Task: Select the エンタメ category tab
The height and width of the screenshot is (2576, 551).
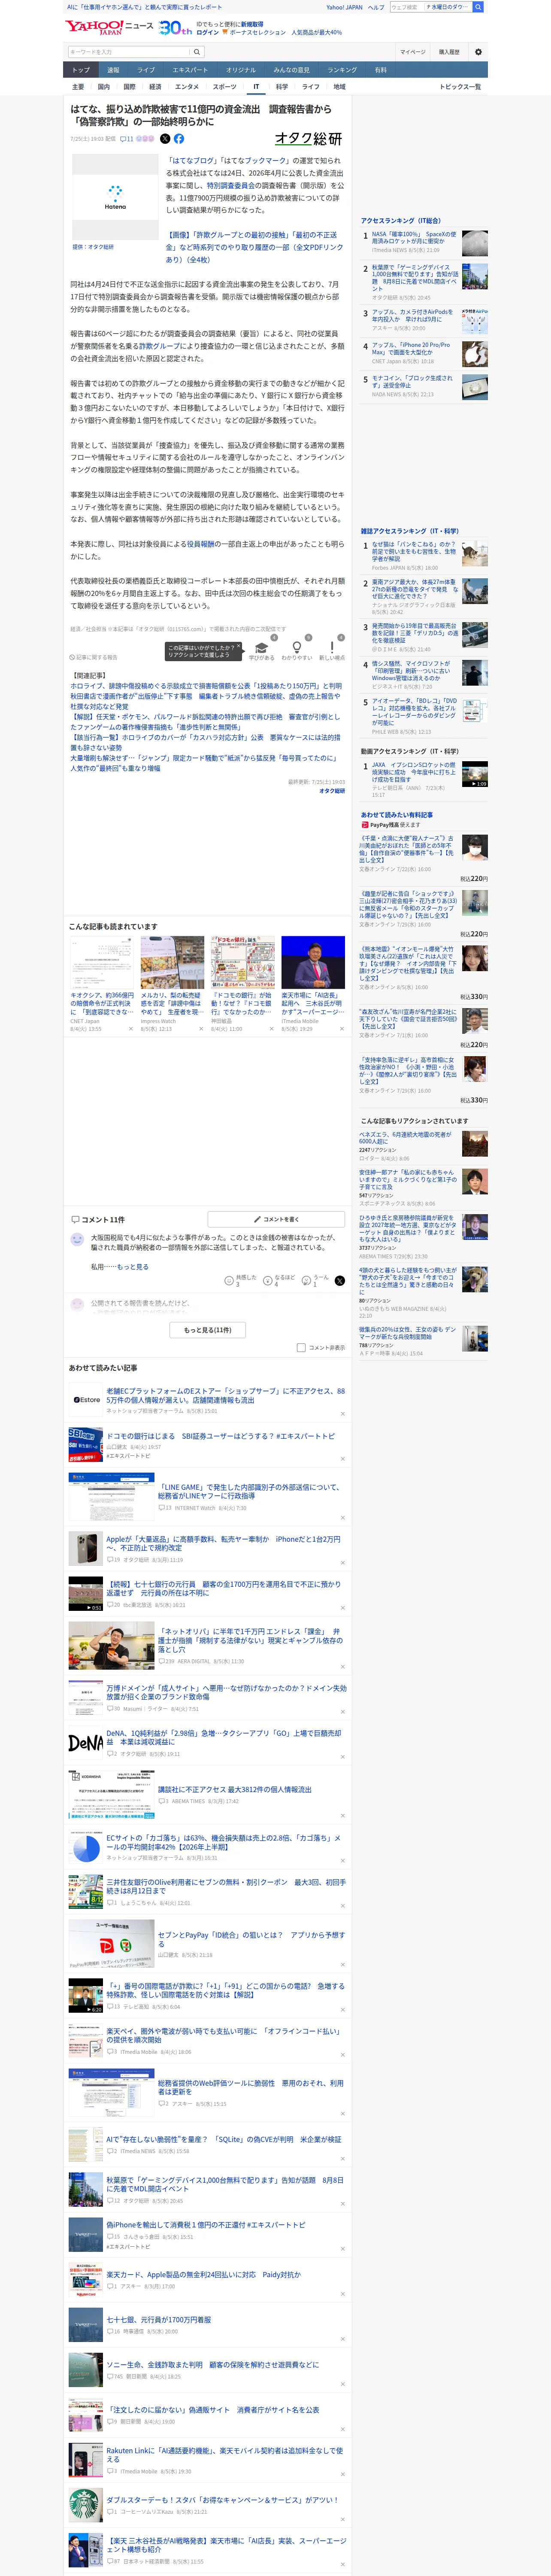Action: coord(187,87)
